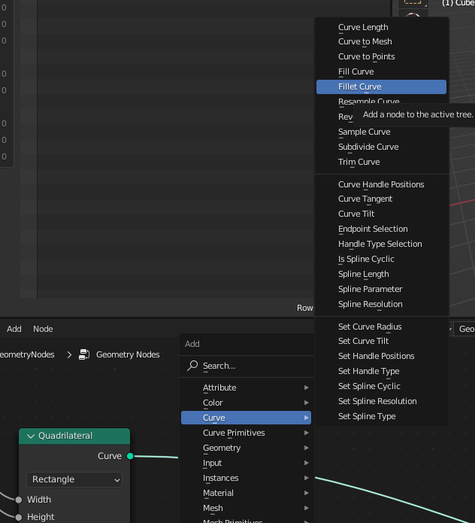Pick Sample Curve from the list
Screen dimensions: 475x523
click(x=381, y=132)
